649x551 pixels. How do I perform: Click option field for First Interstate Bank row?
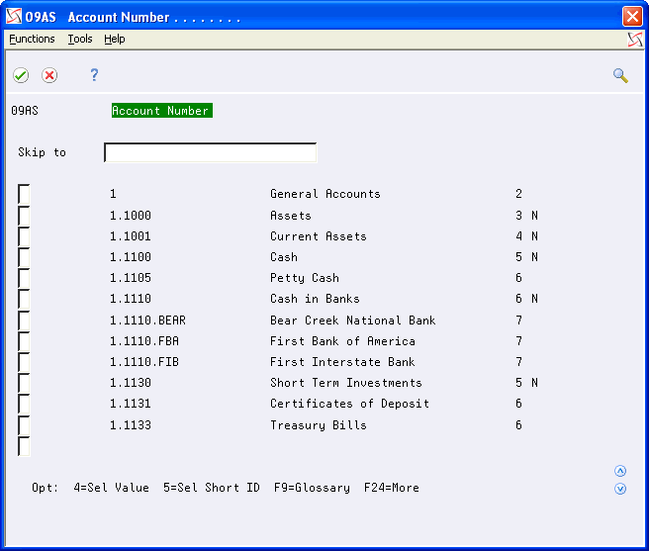pyautogui.click(x=24, y=362)
